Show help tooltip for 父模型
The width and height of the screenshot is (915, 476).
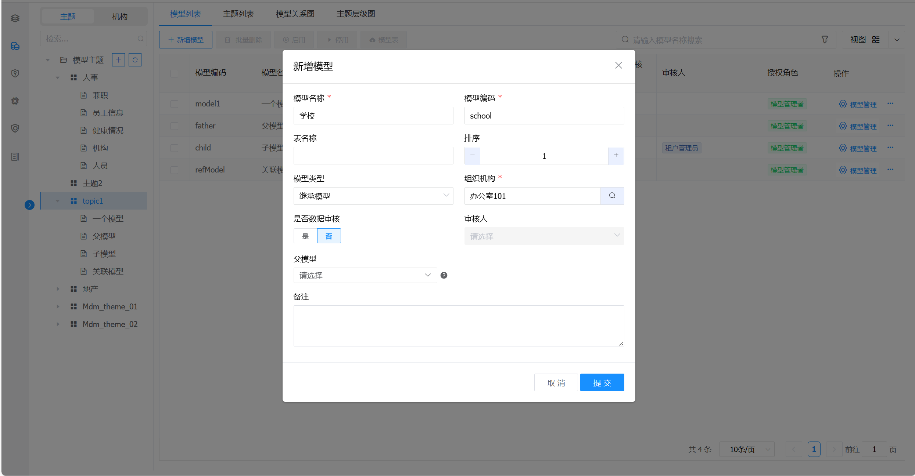pyautogui.click(x=444, y=275)
